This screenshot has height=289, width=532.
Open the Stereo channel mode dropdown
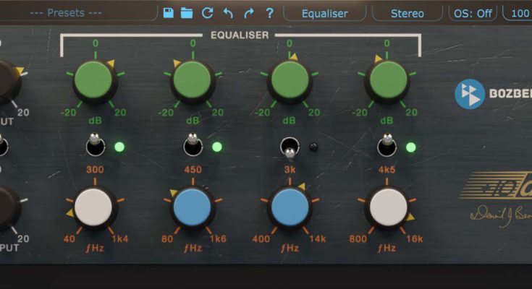pos(407,13)
